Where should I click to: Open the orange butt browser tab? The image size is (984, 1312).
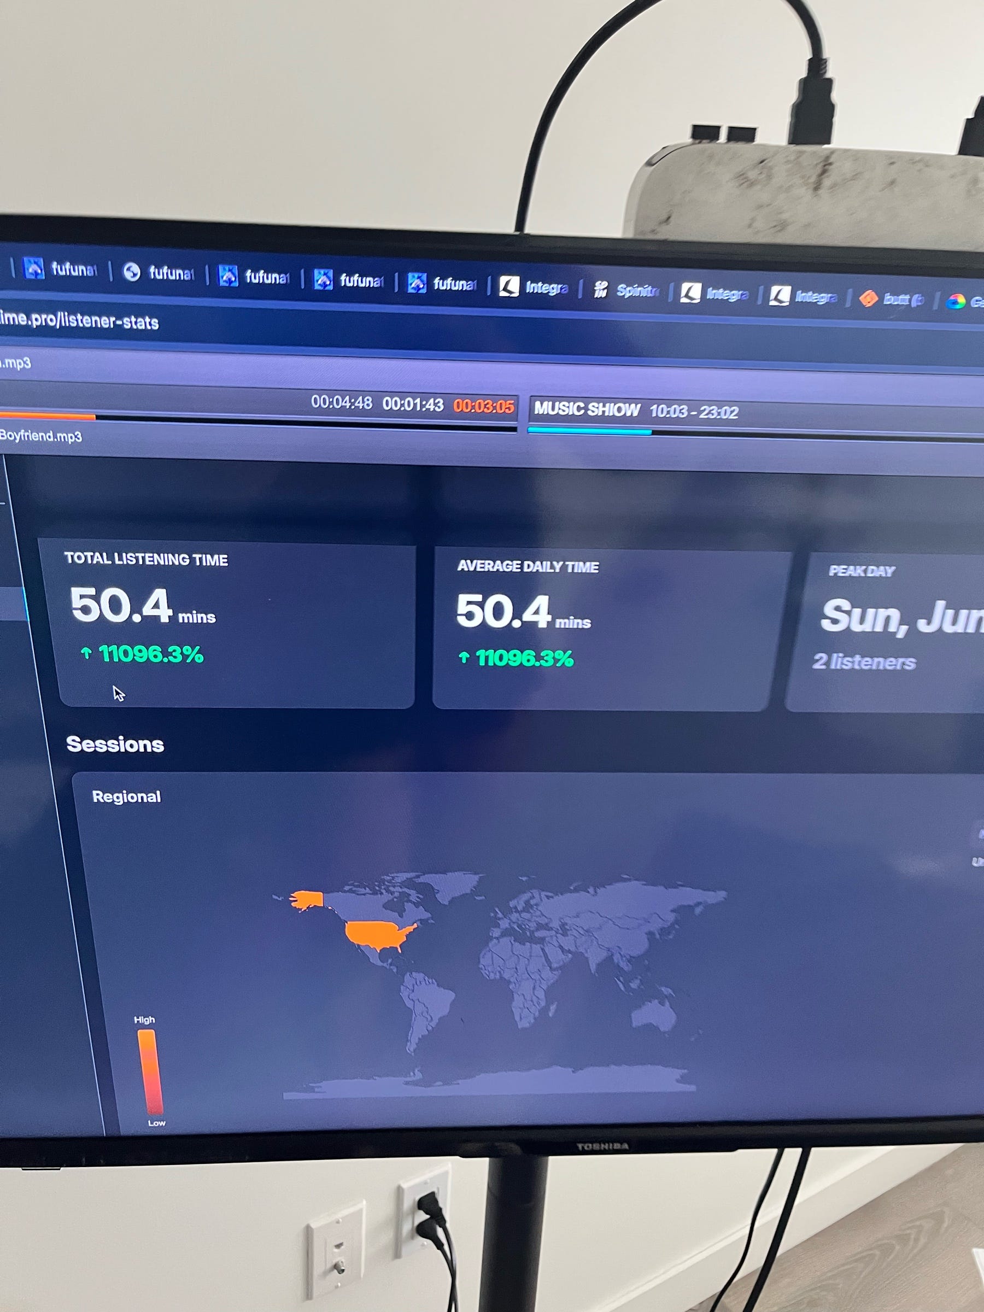(x=892, y=298)
